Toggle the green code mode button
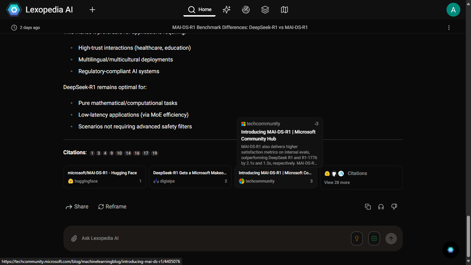The image size is (471, 265). [x=374, y=238]
